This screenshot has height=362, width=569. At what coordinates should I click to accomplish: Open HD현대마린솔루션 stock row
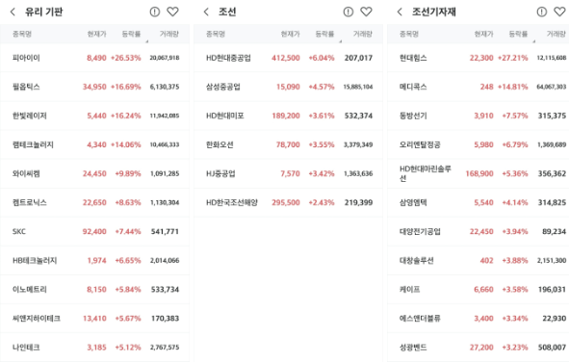[x=478, y=173]
